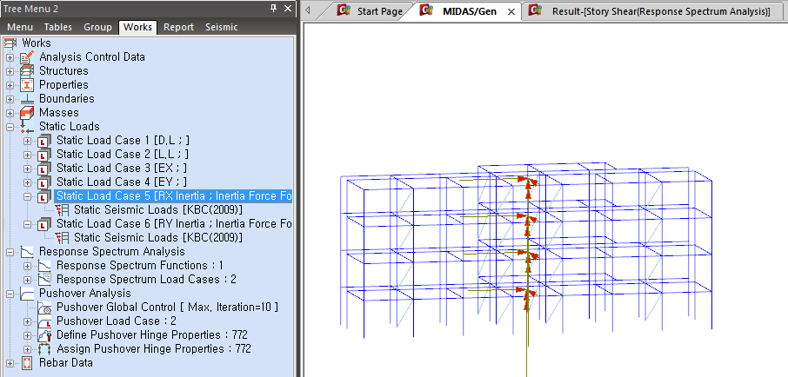The width and height of the screenshot is (788, 377).
Task: Select Pushover Global Control item
Action: [167, 308]
